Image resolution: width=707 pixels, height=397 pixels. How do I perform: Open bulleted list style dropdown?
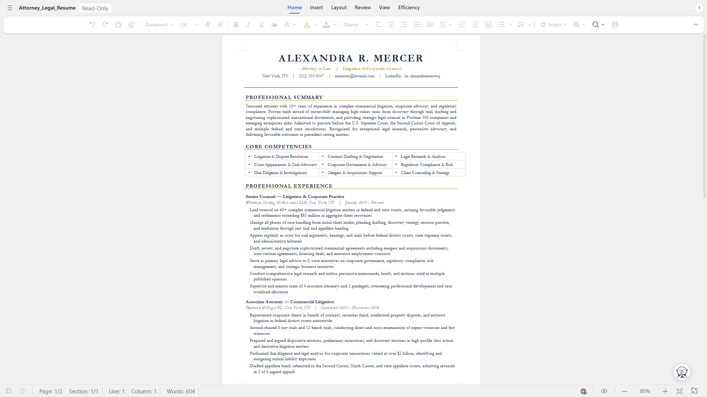click(510, 25)
